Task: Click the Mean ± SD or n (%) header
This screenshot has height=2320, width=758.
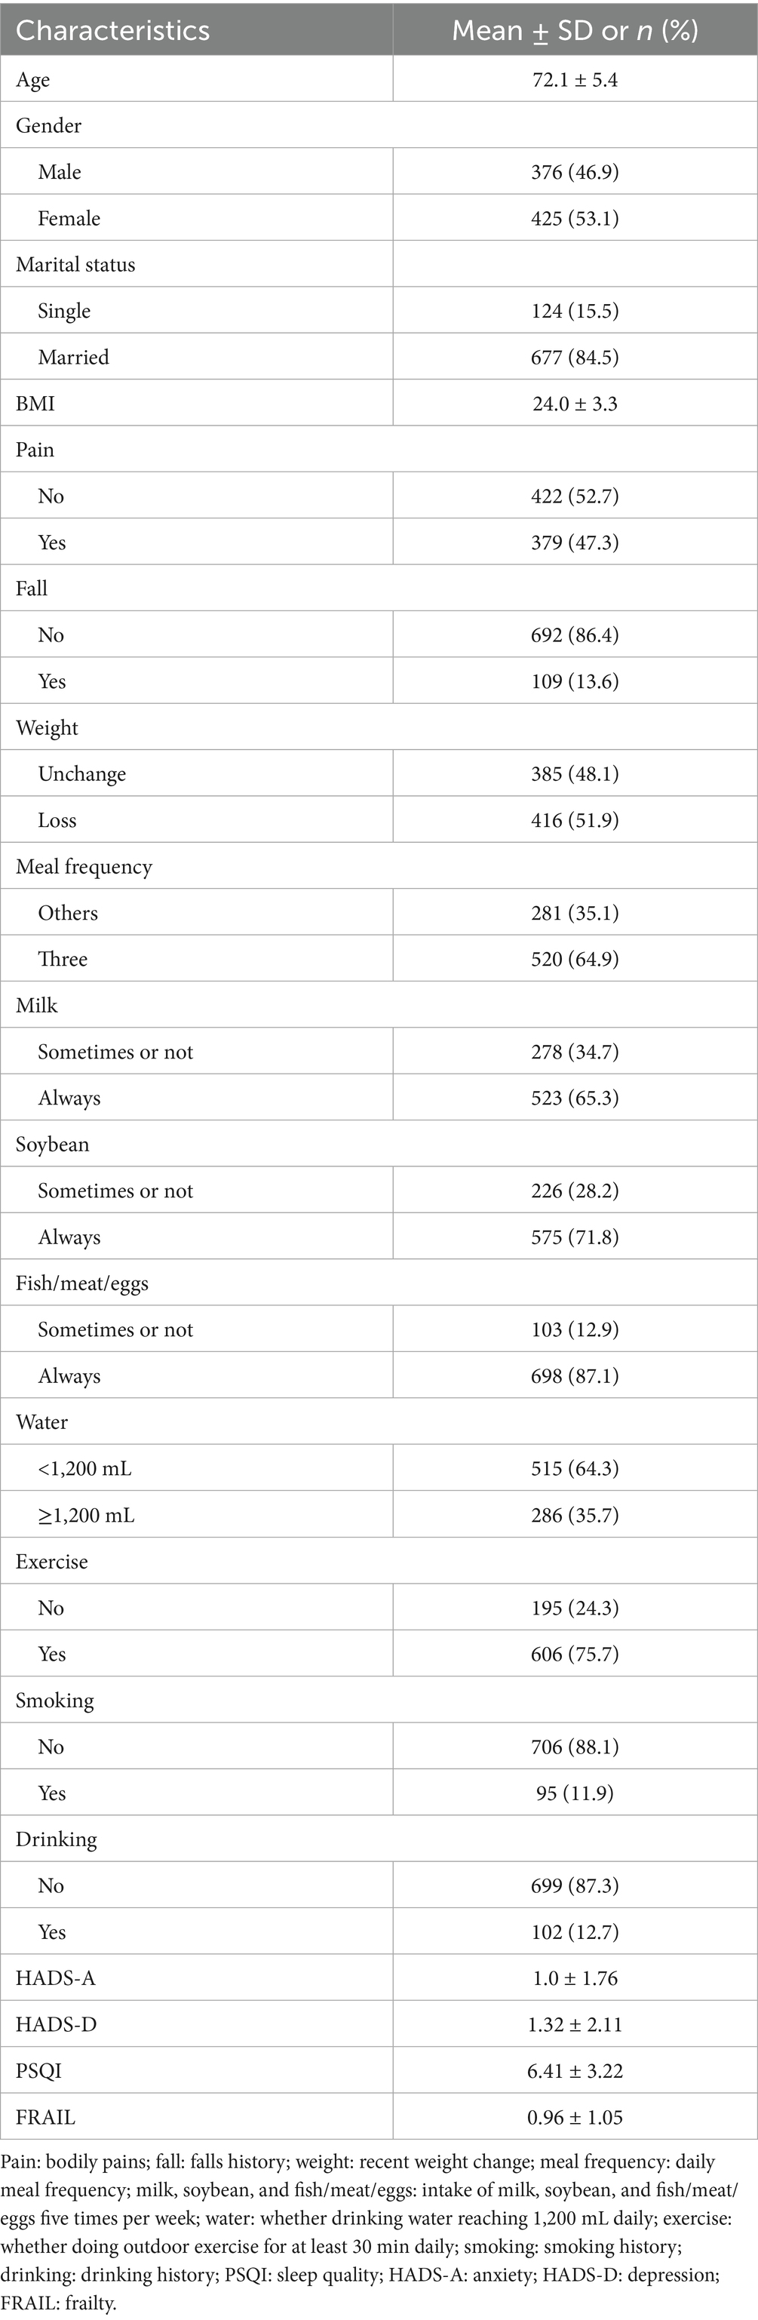Action: tap(575, 31)
